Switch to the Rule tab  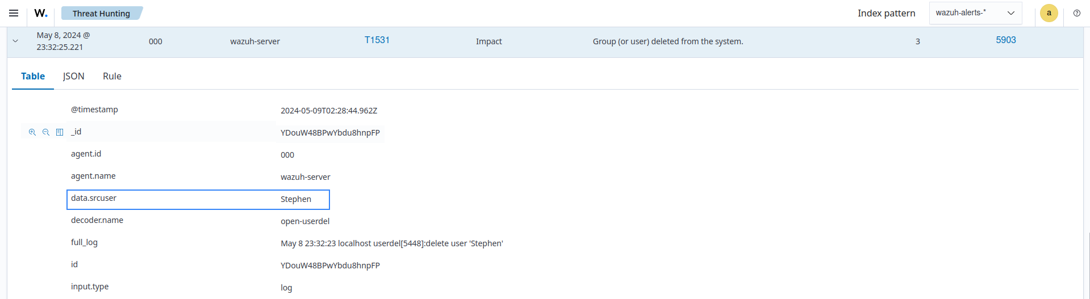click(112, 76)
